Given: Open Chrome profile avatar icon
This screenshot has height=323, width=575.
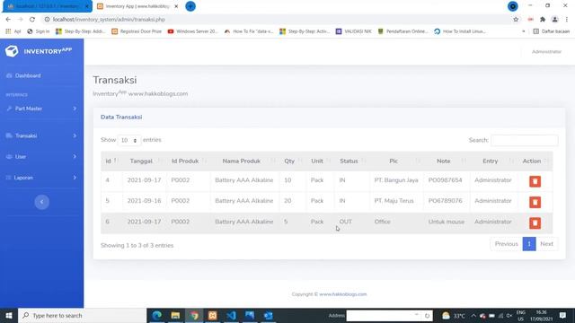Looking at the screenshot, I should pyautogui.click(x=555, y=20).
